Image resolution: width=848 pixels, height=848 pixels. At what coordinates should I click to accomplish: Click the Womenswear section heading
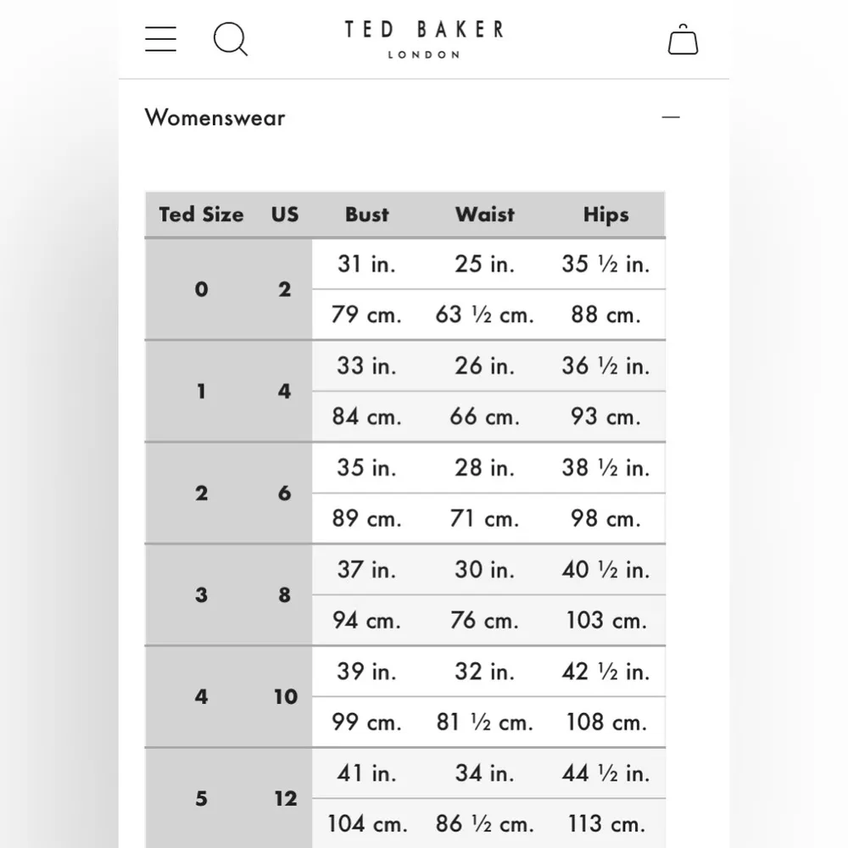point(215,117)
